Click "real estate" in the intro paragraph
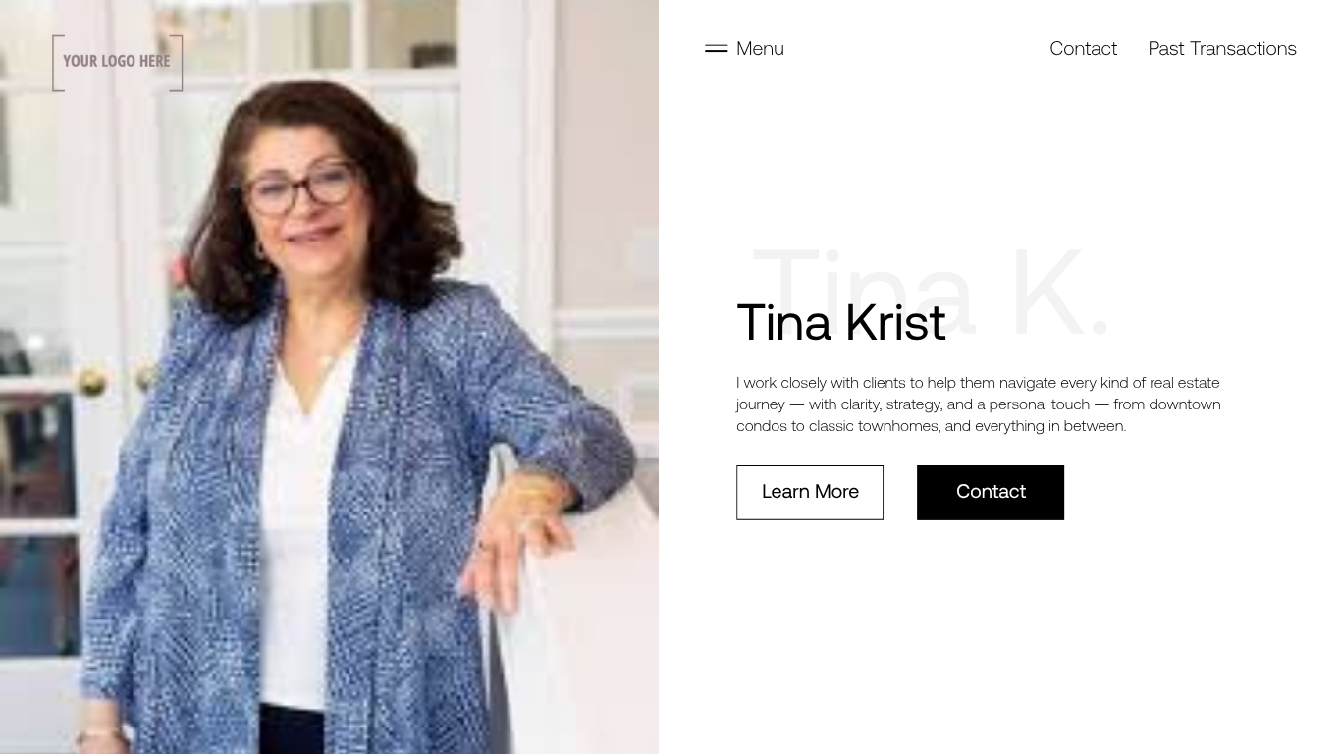The width and height of the screenshot is (1341, 754). tap(1185, 383)
